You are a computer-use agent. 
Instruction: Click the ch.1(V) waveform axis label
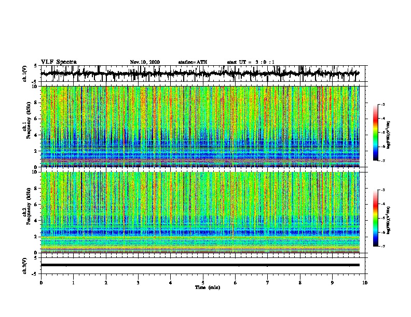point(25,74)
